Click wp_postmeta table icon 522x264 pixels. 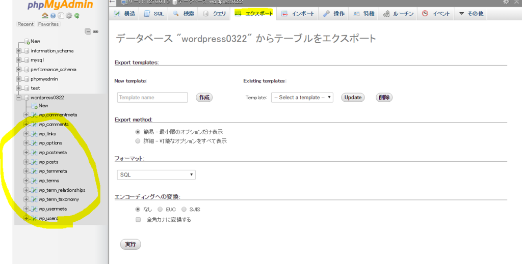(34, 153)
